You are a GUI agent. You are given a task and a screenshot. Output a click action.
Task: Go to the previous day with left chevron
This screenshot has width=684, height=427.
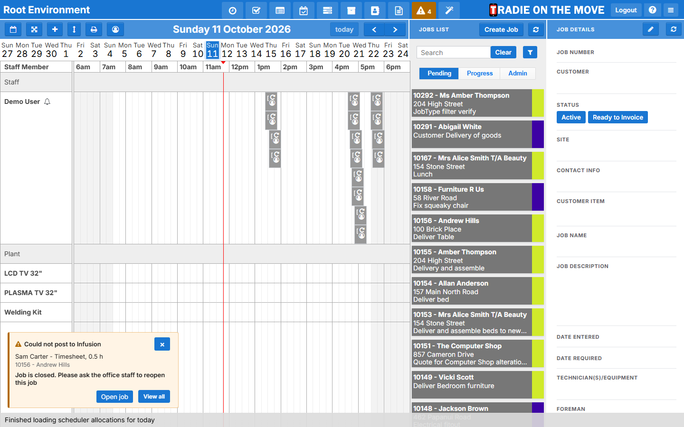coord(374,29)
